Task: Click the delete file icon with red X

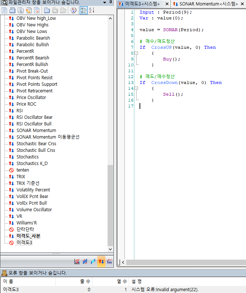Action: point(37,10)
